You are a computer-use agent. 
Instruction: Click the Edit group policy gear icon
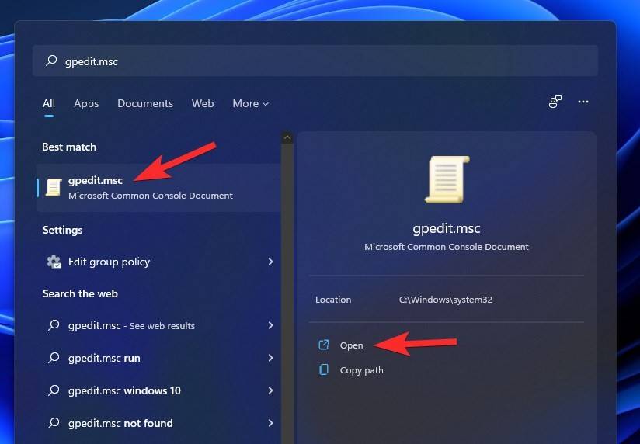(x=54, y=262)
